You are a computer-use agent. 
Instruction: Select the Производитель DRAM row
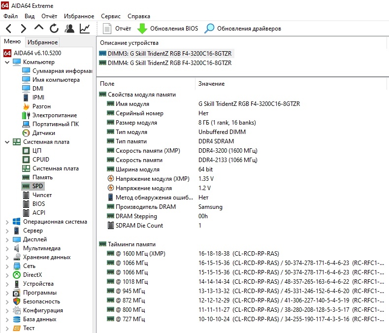[x=242, y=207]
